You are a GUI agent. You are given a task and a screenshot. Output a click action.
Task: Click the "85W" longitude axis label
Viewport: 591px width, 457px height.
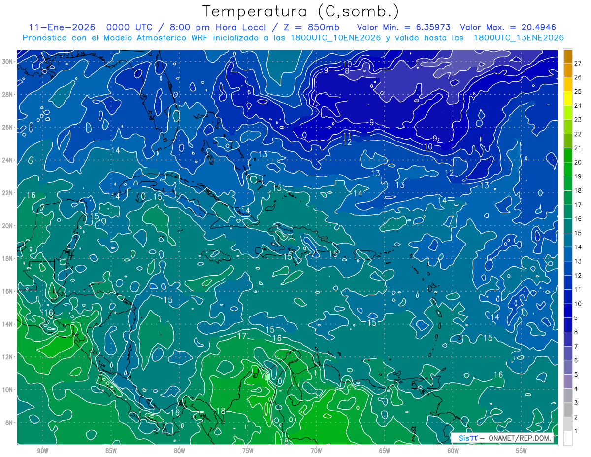point(111,451)
